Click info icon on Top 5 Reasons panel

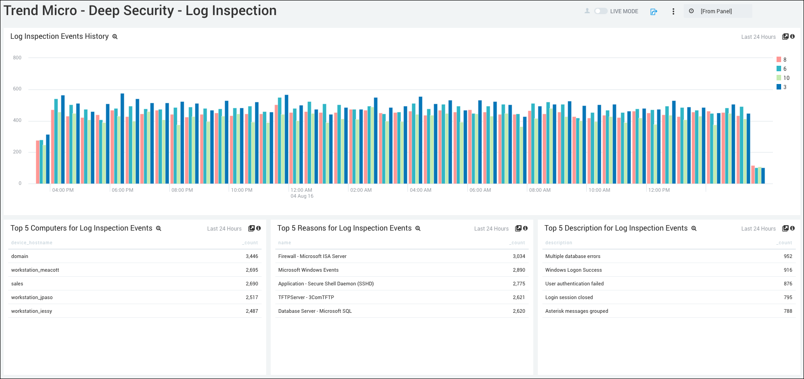[525, 228]
